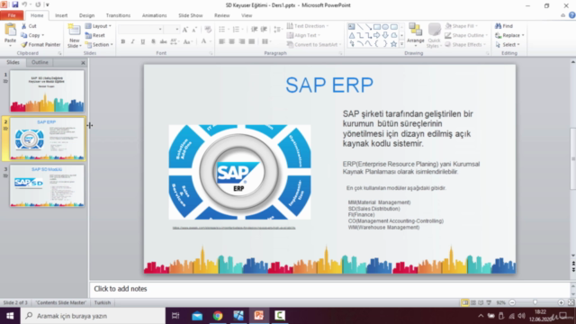Fit slide to current window icon
This screenshot has width=576, height=324.
(x=571, y=302)
